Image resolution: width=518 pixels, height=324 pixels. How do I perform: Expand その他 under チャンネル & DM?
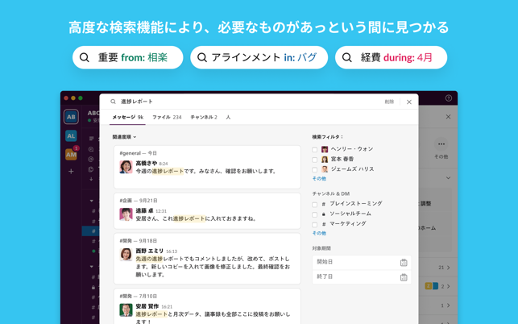coord(319,234)
